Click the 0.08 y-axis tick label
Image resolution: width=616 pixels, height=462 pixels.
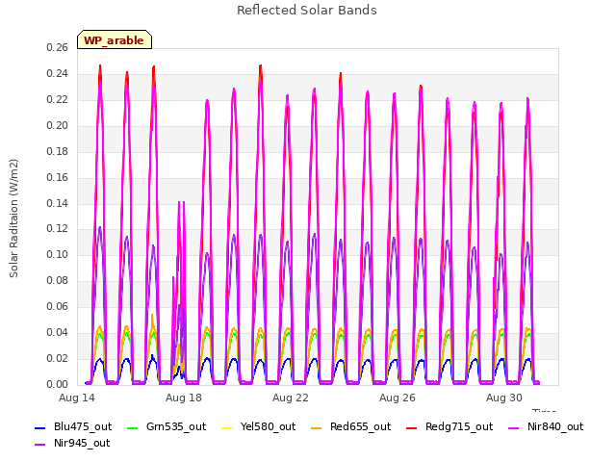57,280
